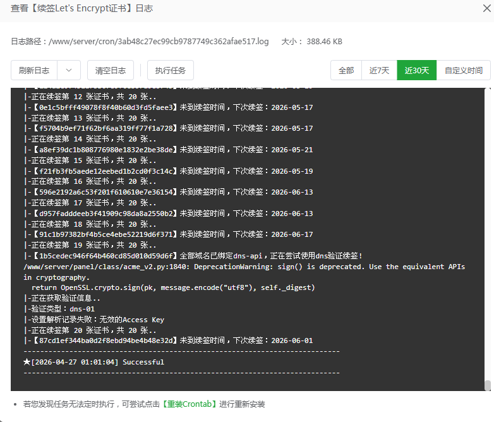Click the 'return OpenSSL.crypto.sign' code line
Viewport: 494px width, 422px height.
tap(173, 287)
